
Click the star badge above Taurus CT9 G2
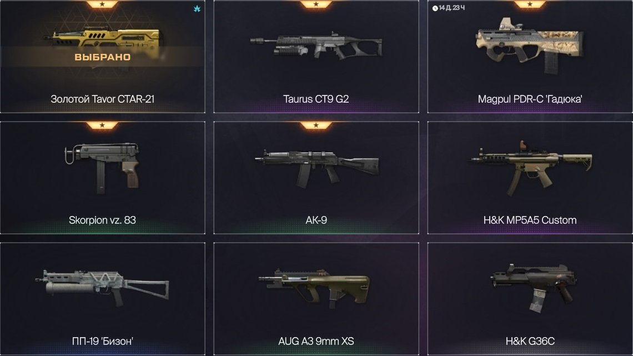[316, 4]
